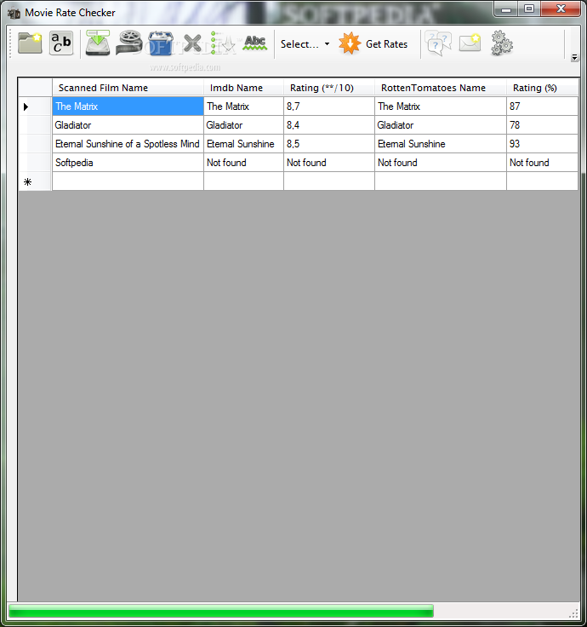The width and height of the screenshot is (587, 627).
Task: Select the row header of The Matrix row
Action: [x=35, y=106]
